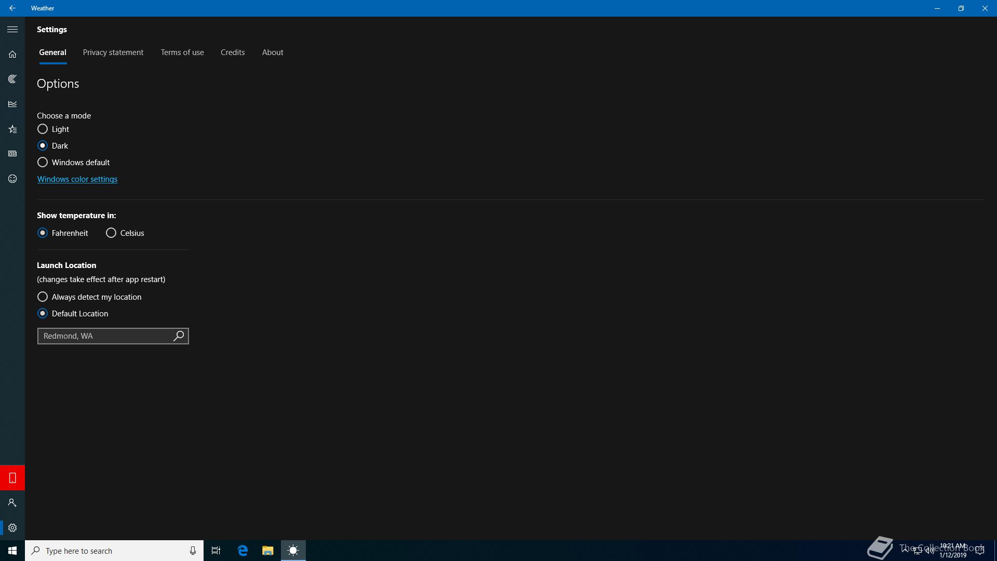Open the Action Center notifications icon

click(x=980, y=551)
